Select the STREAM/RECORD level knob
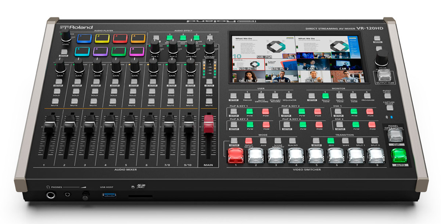Viewport: 441px width, 224px height. (209, 47)
